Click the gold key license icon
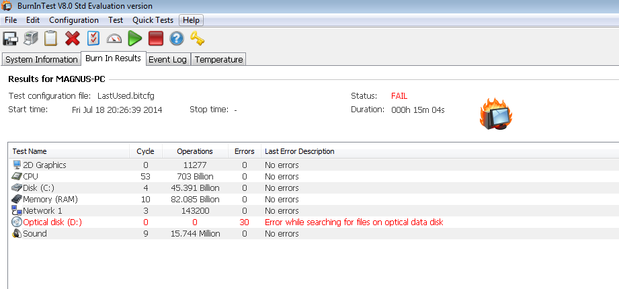Screen dimensions: 619x289 click(197, 38)
